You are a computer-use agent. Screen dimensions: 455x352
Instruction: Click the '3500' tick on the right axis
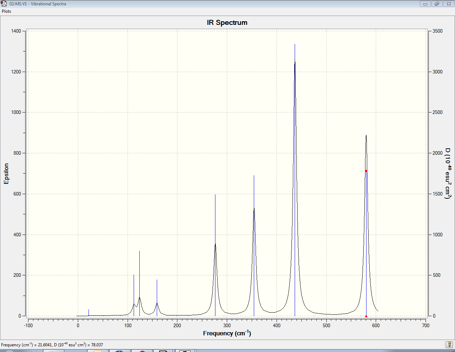tap(438, 31)
